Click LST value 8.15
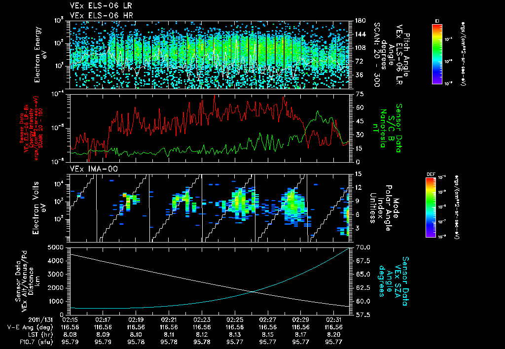This screenshot has width=505, height=349. [268, 335]
